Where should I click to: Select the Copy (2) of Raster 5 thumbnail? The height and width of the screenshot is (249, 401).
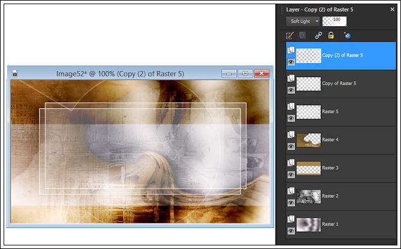[309, 56]
